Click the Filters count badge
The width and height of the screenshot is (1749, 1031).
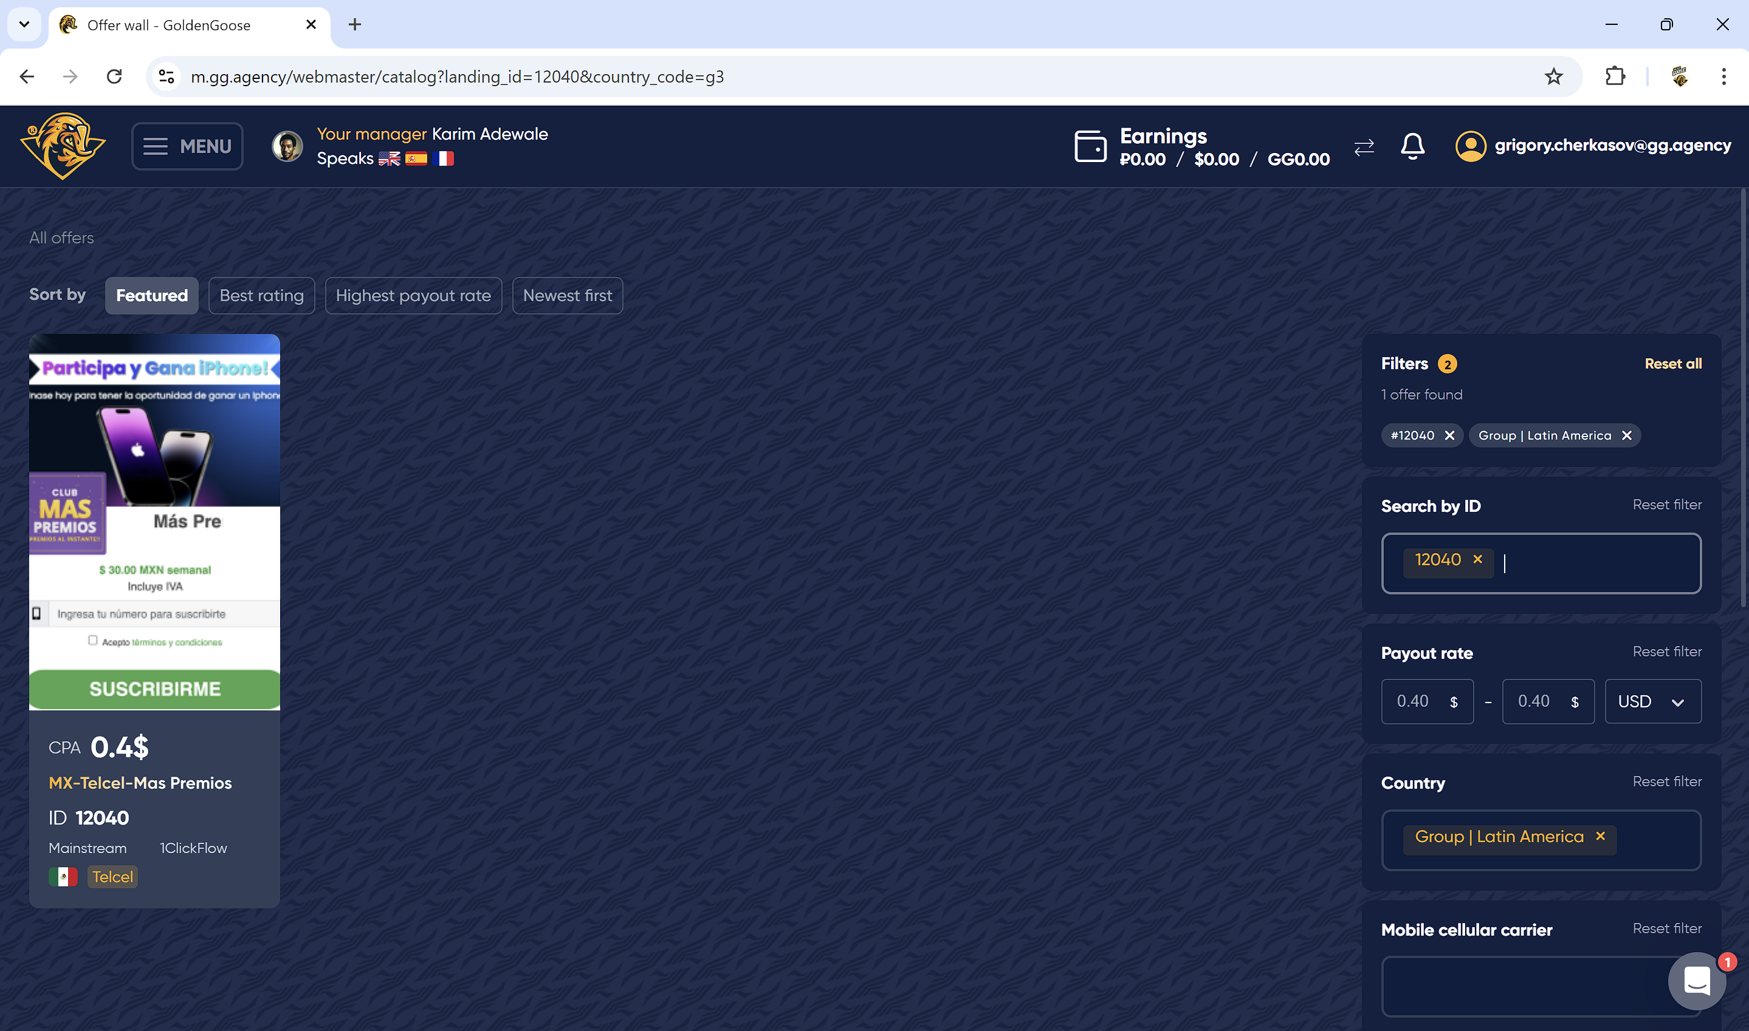[x=1448, y=364]
